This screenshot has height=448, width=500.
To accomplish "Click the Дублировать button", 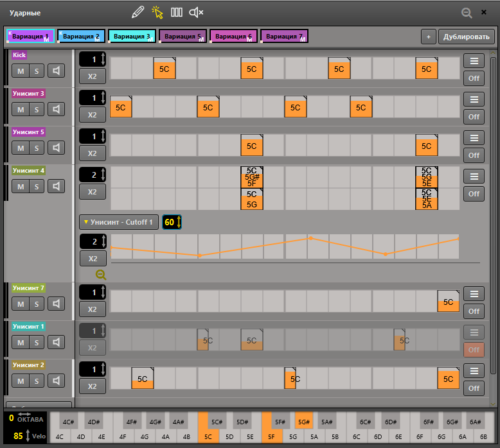I will tap(467, 37).
